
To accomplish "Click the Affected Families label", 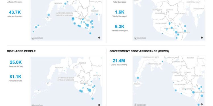I will [x=15, y=16].
